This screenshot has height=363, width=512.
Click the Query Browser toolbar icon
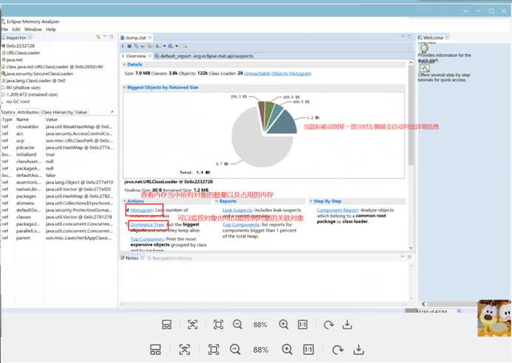pyautogui.click(x=170, y=46)
